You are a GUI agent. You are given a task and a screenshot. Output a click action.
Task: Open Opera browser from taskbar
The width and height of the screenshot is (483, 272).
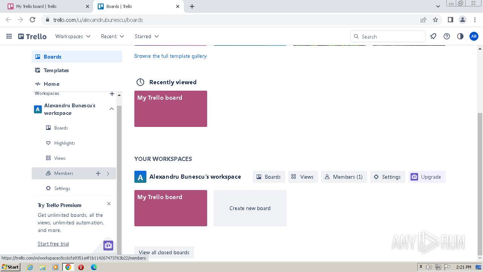pyautogui.click(x=81, y=267)
